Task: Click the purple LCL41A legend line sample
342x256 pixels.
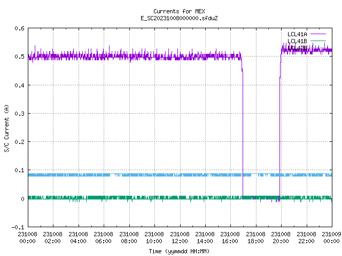Action: pos(318,34)
